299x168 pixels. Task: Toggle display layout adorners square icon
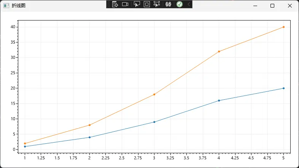pyautogui.click(x=147, y=4)
